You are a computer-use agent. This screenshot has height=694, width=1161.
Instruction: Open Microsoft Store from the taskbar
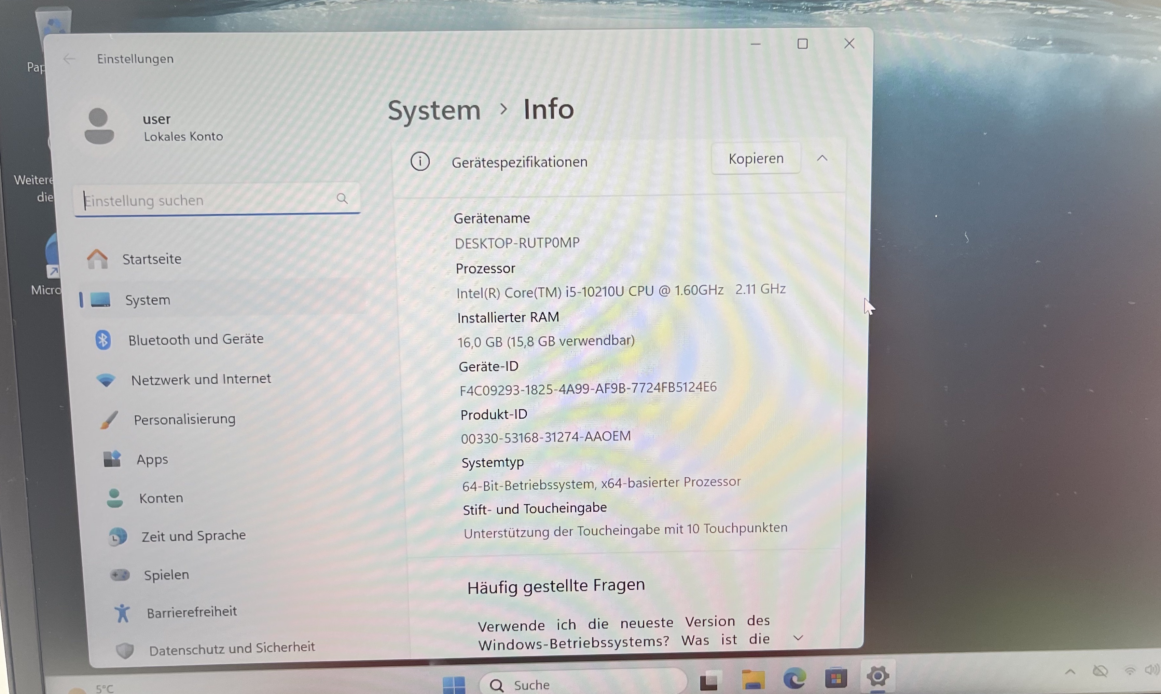(836, 678)
